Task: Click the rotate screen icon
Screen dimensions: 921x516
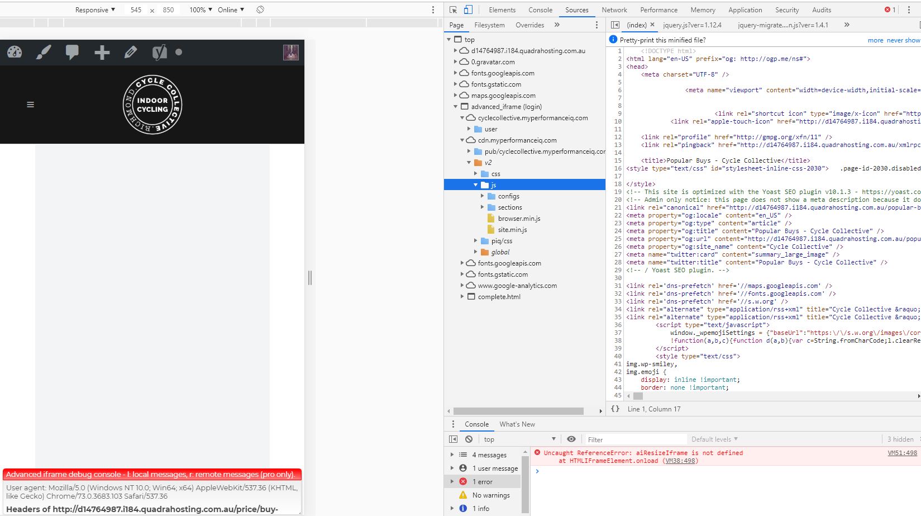Action: pyautogui.click(x=260, y=10)
